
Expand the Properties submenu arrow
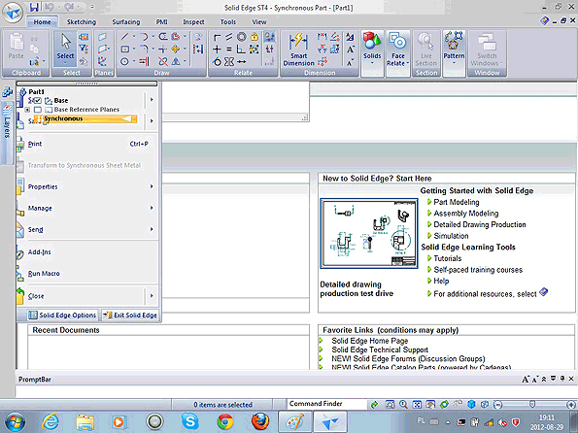[x=152, y=186]
